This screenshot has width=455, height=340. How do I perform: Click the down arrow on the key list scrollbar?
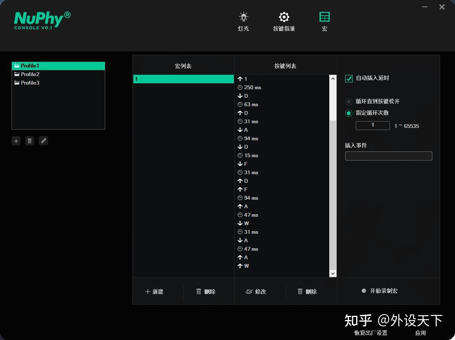pyautogui.click(x=333, y=274)
